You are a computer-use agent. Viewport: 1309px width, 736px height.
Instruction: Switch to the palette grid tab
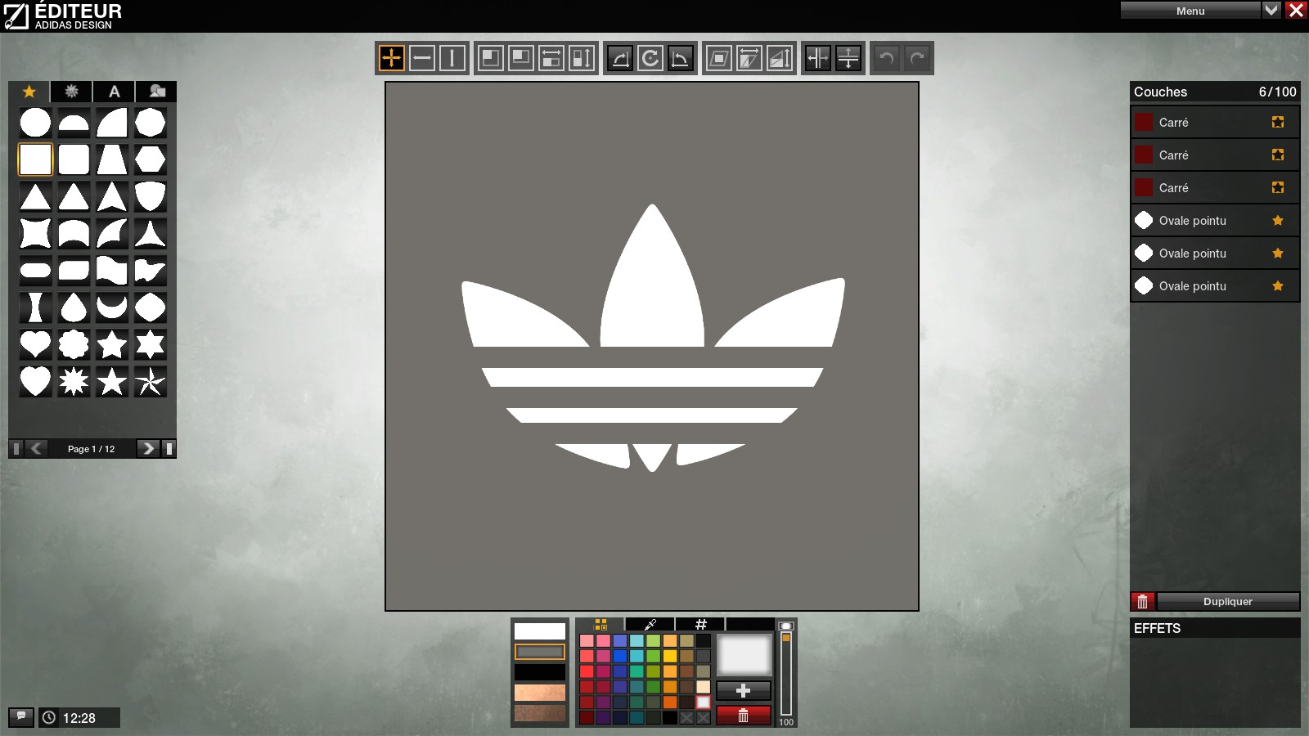tap(601, 625)
